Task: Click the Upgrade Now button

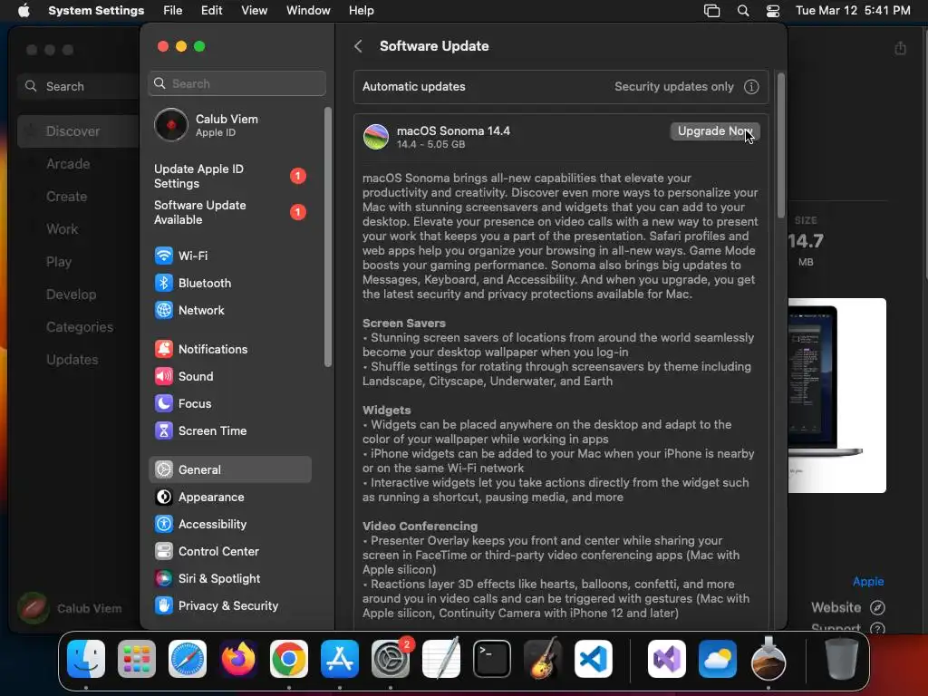Action: (715, 131)
